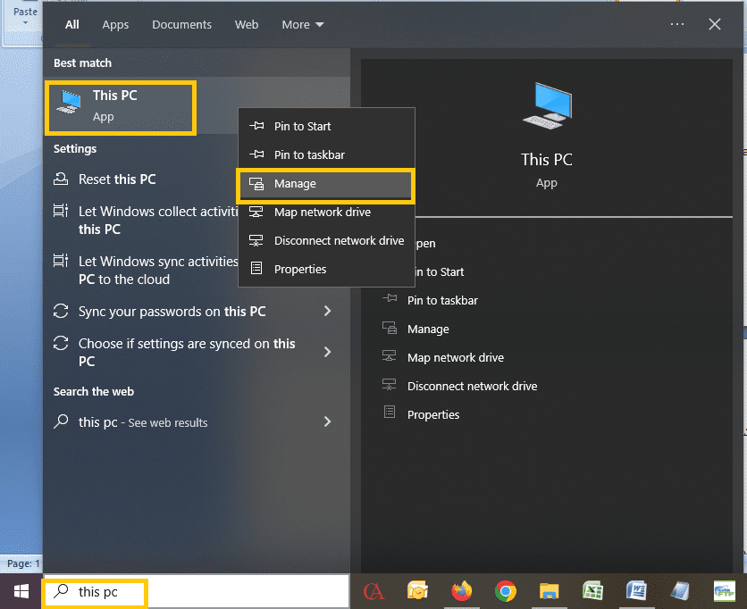
Task: Click the search magnifier icon in taskbar box
Action: tap(61, 591)
